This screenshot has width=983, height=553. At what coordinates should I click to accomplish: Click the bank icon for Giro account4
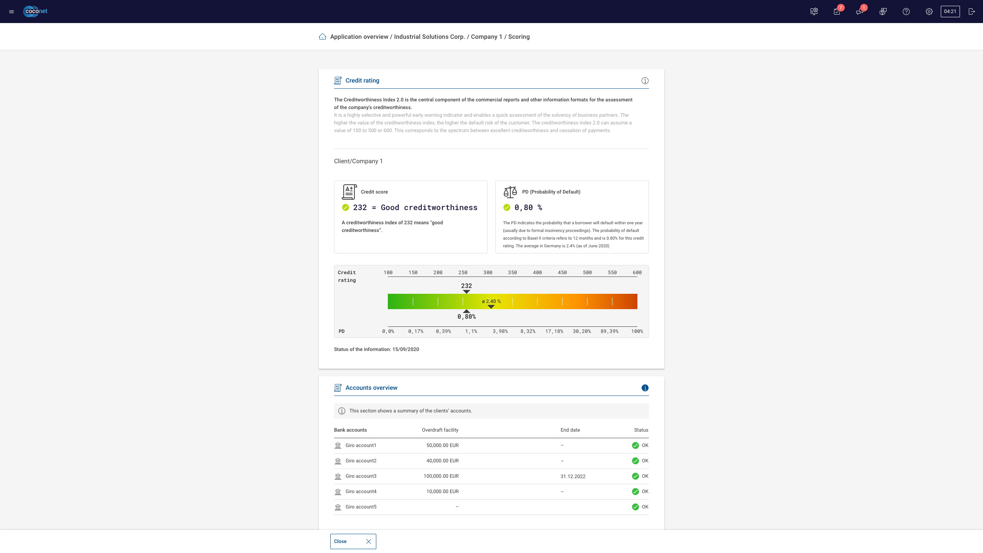click(338, 492)
